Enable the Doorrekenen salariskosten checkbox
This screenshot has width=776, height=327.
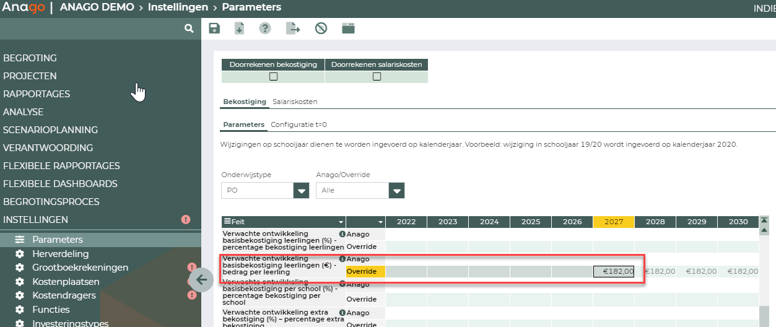pyautogui.click(x=377, y=77)
